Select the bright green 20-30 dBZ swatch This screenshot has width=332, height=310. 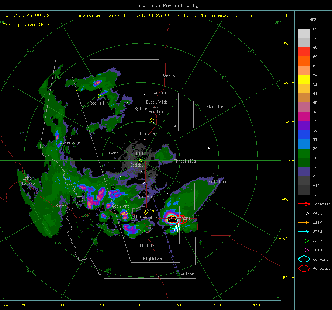[x=304, y=153]
